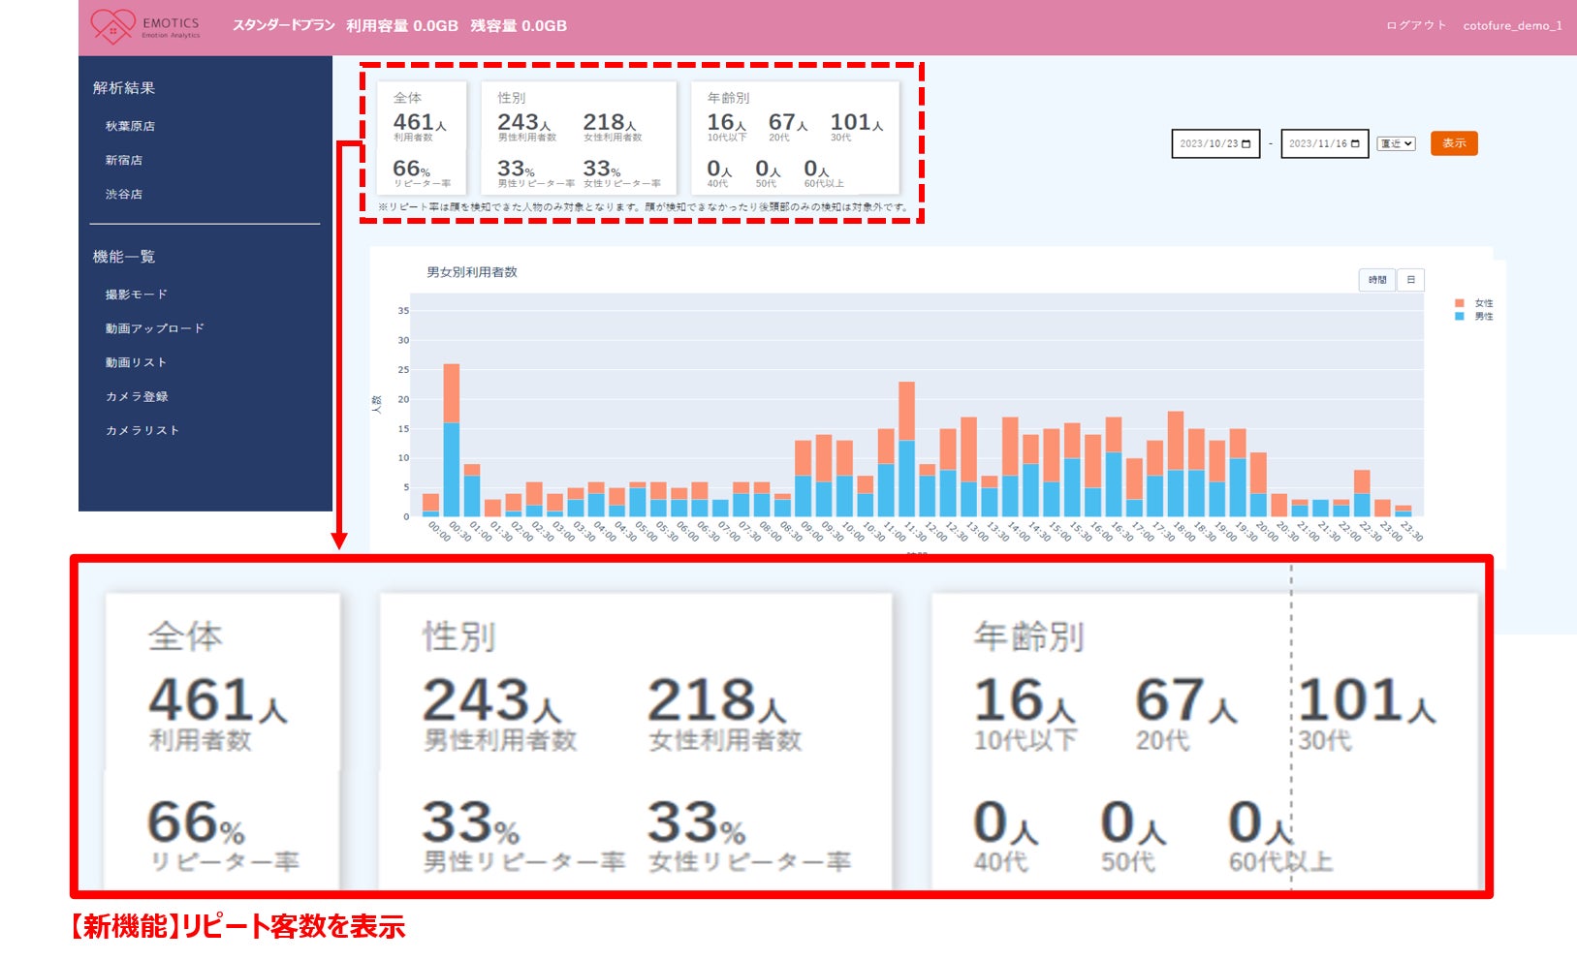
Task: Click the 16人 10代以下 age value
Action: (x=727, y=122)
